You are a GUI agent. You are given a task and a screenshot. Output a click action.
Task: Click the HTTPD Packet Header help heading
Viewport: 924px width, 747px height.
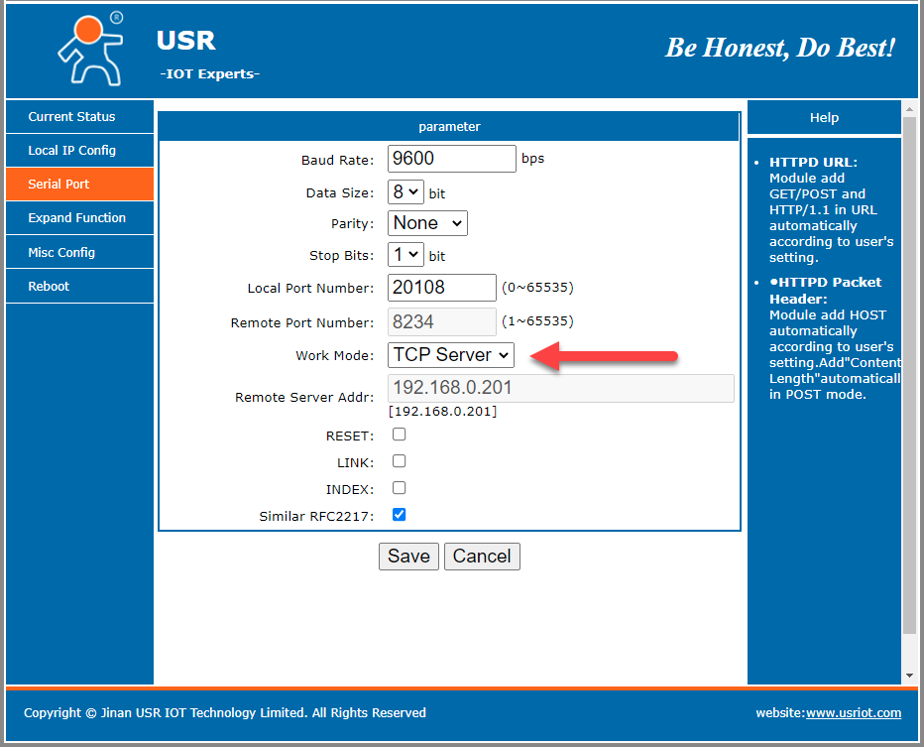tap(825, 290)
